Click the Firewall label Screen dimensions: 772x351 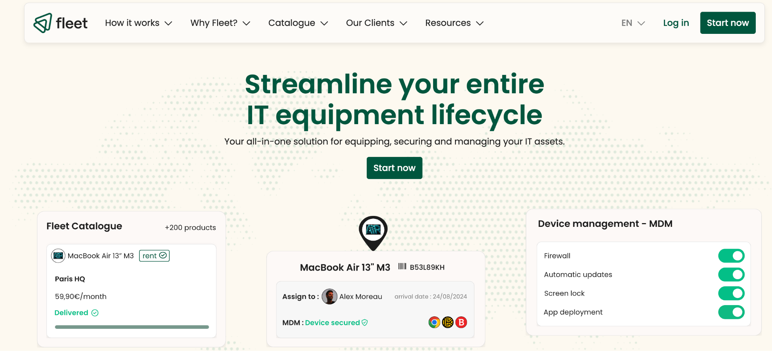(557, 256)
